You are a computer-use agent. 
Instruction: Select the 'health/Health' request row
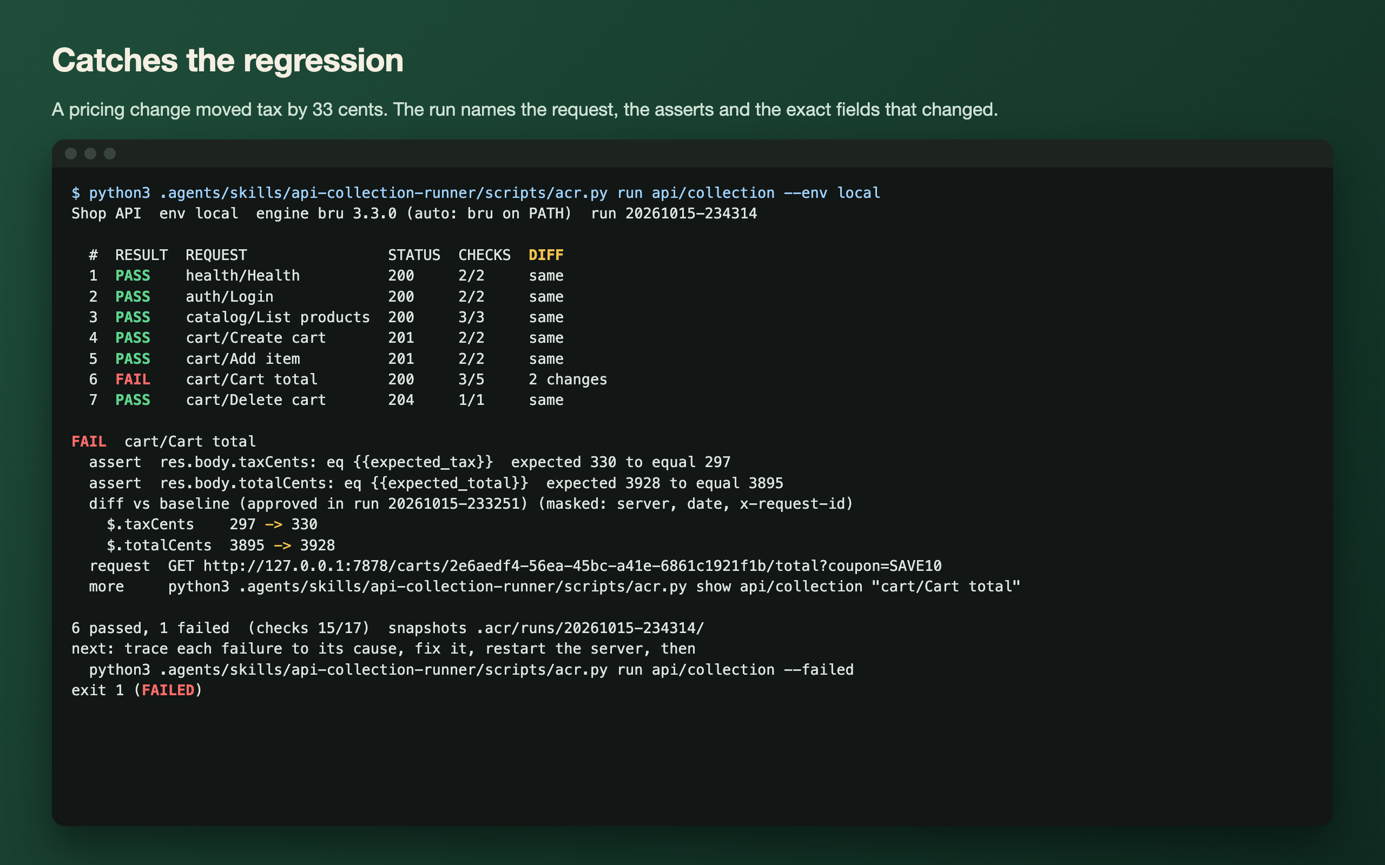(x=326, y=276)
